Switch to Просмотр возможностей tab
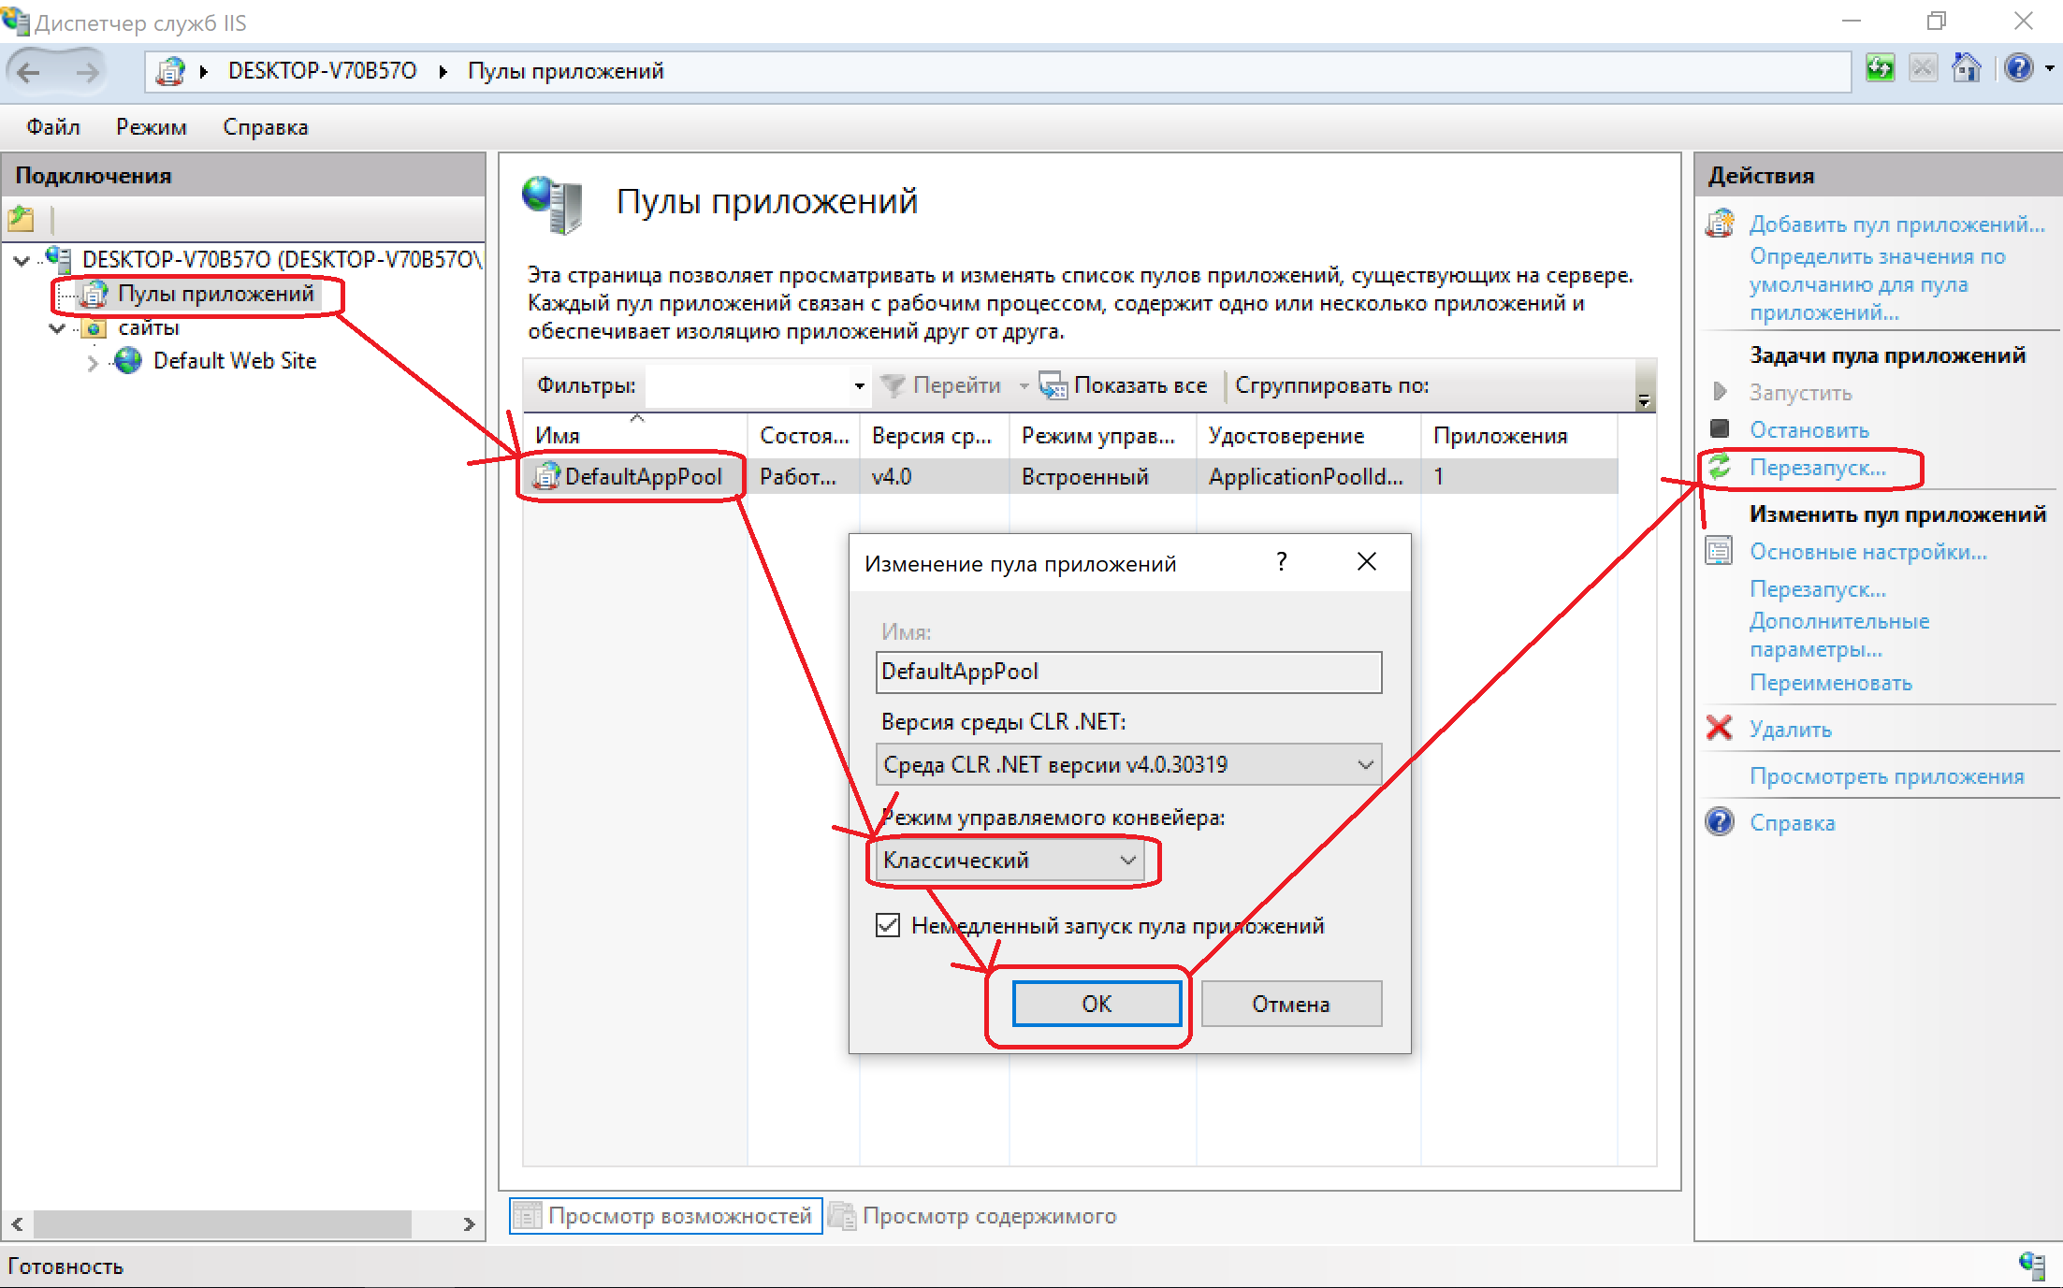This screenshot has width=2063, height=1288. click(x=665, y=1216)
